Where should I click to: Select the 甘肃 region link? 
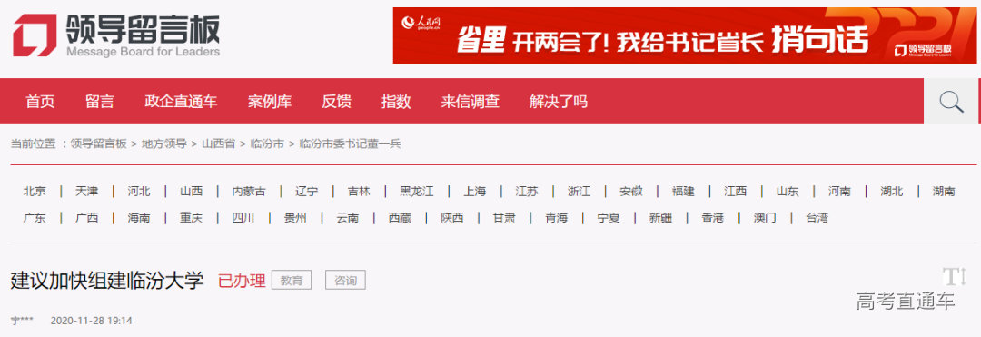click(x=504, y=218)
